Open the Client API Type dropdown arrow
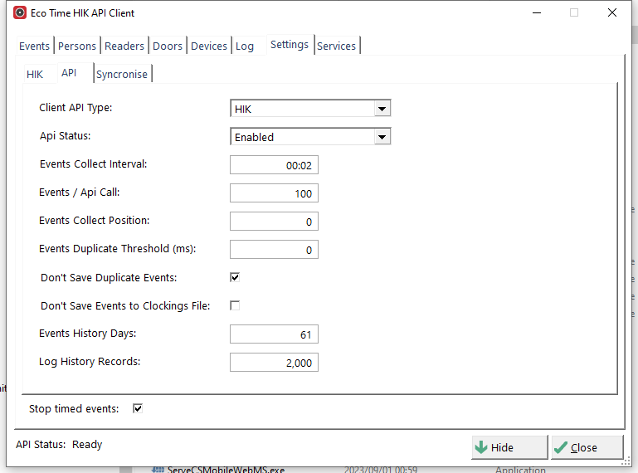Image resolution: width=638 pixels, height=473 pixels. [382, 109]
